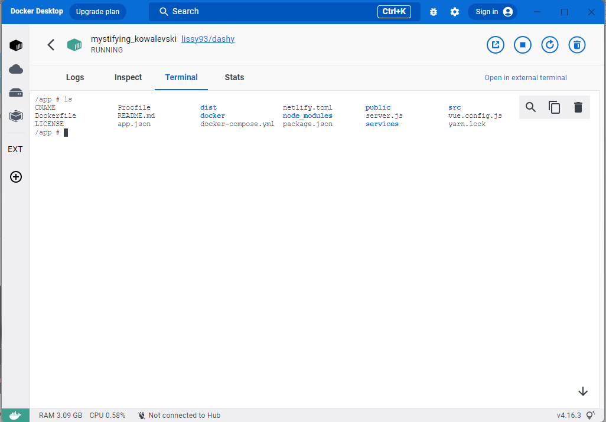Click the teal container icon
This screenshot has width=606, height=422.
coord(74,45)
